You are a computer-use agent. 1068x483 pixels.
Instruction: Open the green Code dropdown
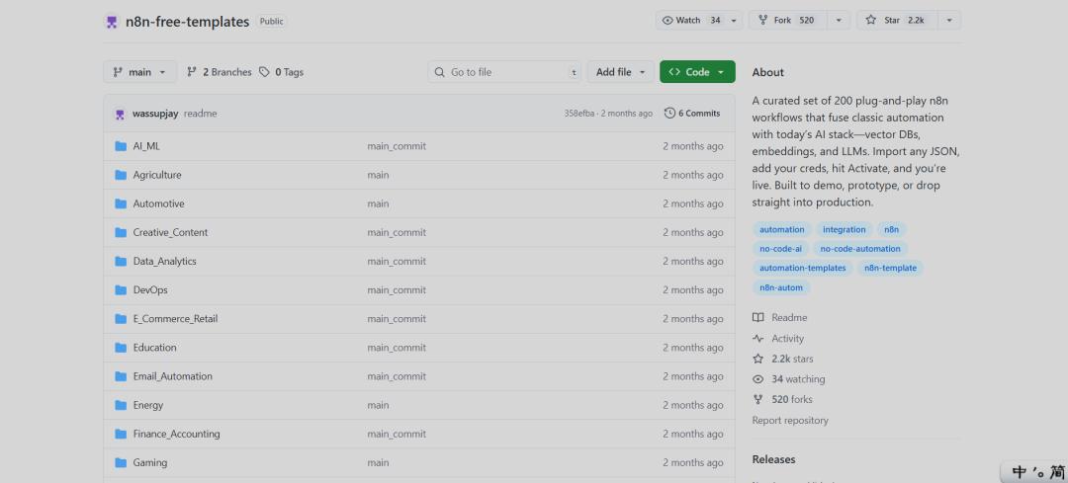pos(697,72)
